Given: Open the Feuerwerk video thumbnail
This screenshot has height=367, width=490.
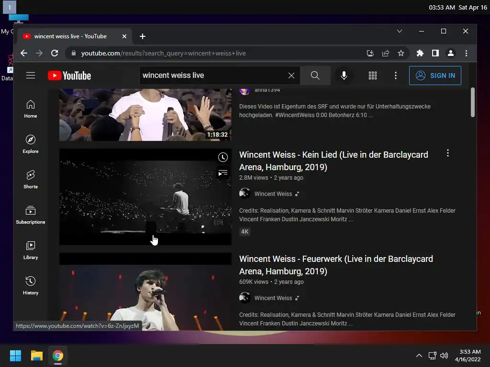Looking at the screenshot, I should 145,291.
